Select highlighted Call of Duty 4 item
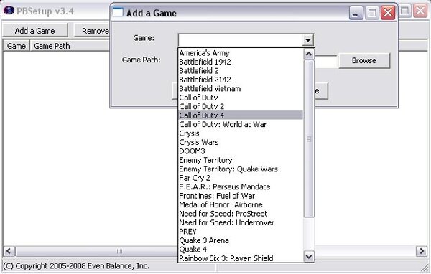 point(241,115)
